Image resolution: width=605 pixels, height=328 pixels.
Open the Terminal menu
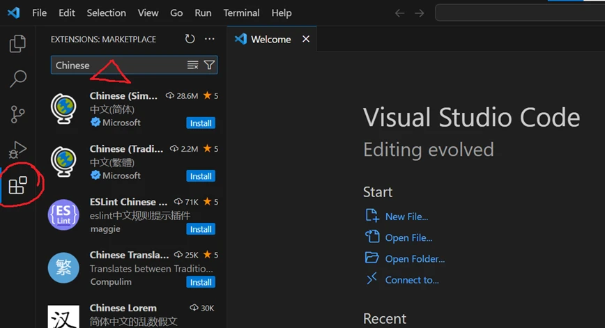241,13
